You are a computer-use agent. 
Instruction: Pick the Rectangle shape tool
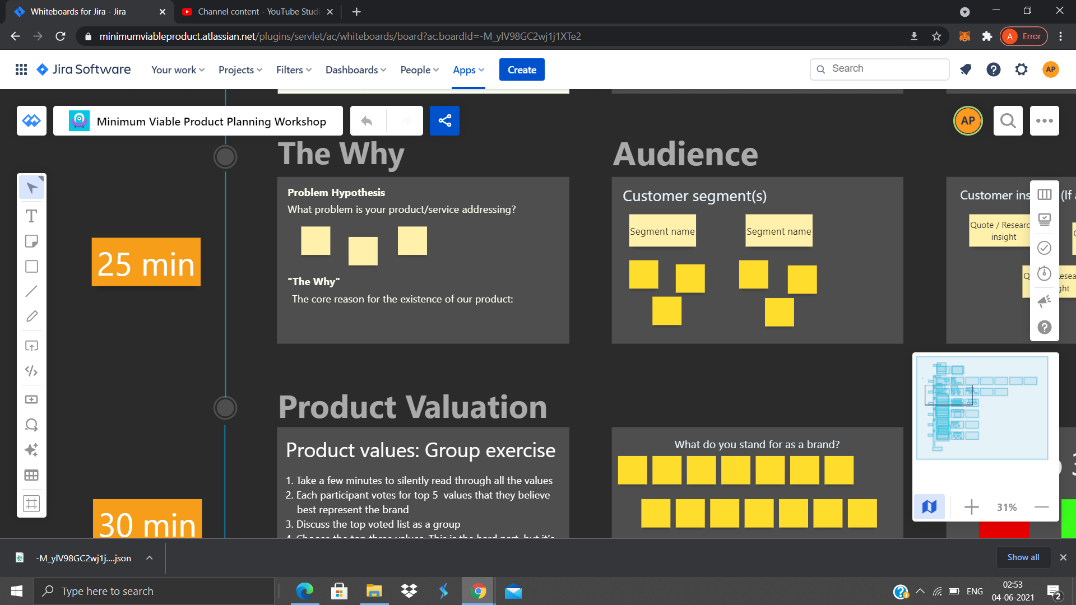click(31, 267)
